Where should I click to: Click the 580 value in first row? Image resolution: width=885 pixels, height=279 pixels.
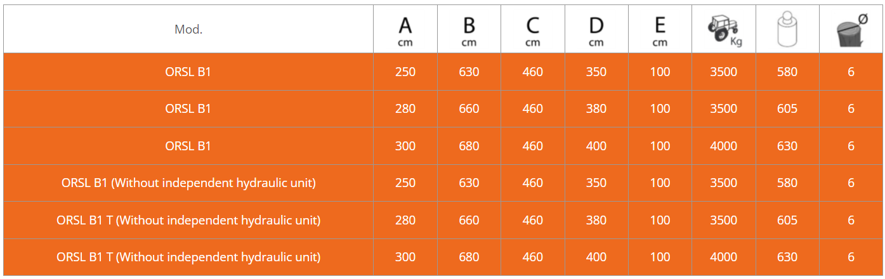tap(787, 72)
